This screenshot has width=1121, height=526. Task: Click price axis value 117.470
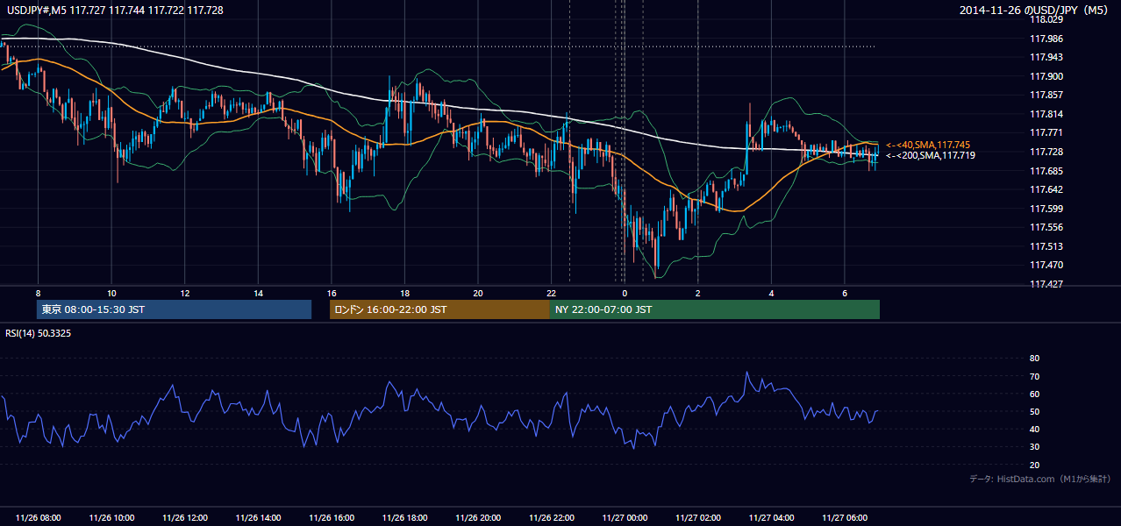[1046, 265]
